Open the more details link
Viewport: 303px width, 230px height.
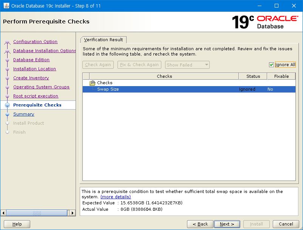[x=116, y=197]
